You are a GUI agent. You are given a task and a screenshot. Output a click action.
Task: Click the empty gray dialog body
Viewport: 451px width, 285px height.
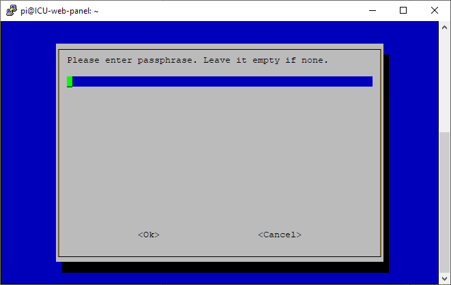(220, 158)
